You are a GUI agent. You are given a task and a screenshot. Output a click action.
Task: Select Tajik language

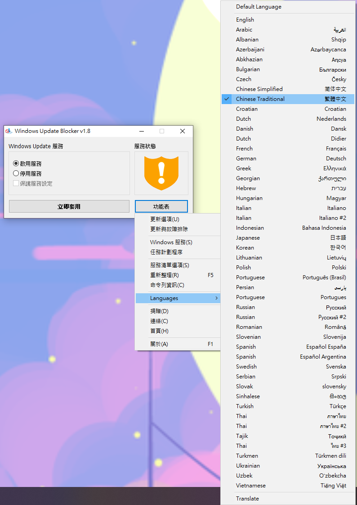click(288, 436)
